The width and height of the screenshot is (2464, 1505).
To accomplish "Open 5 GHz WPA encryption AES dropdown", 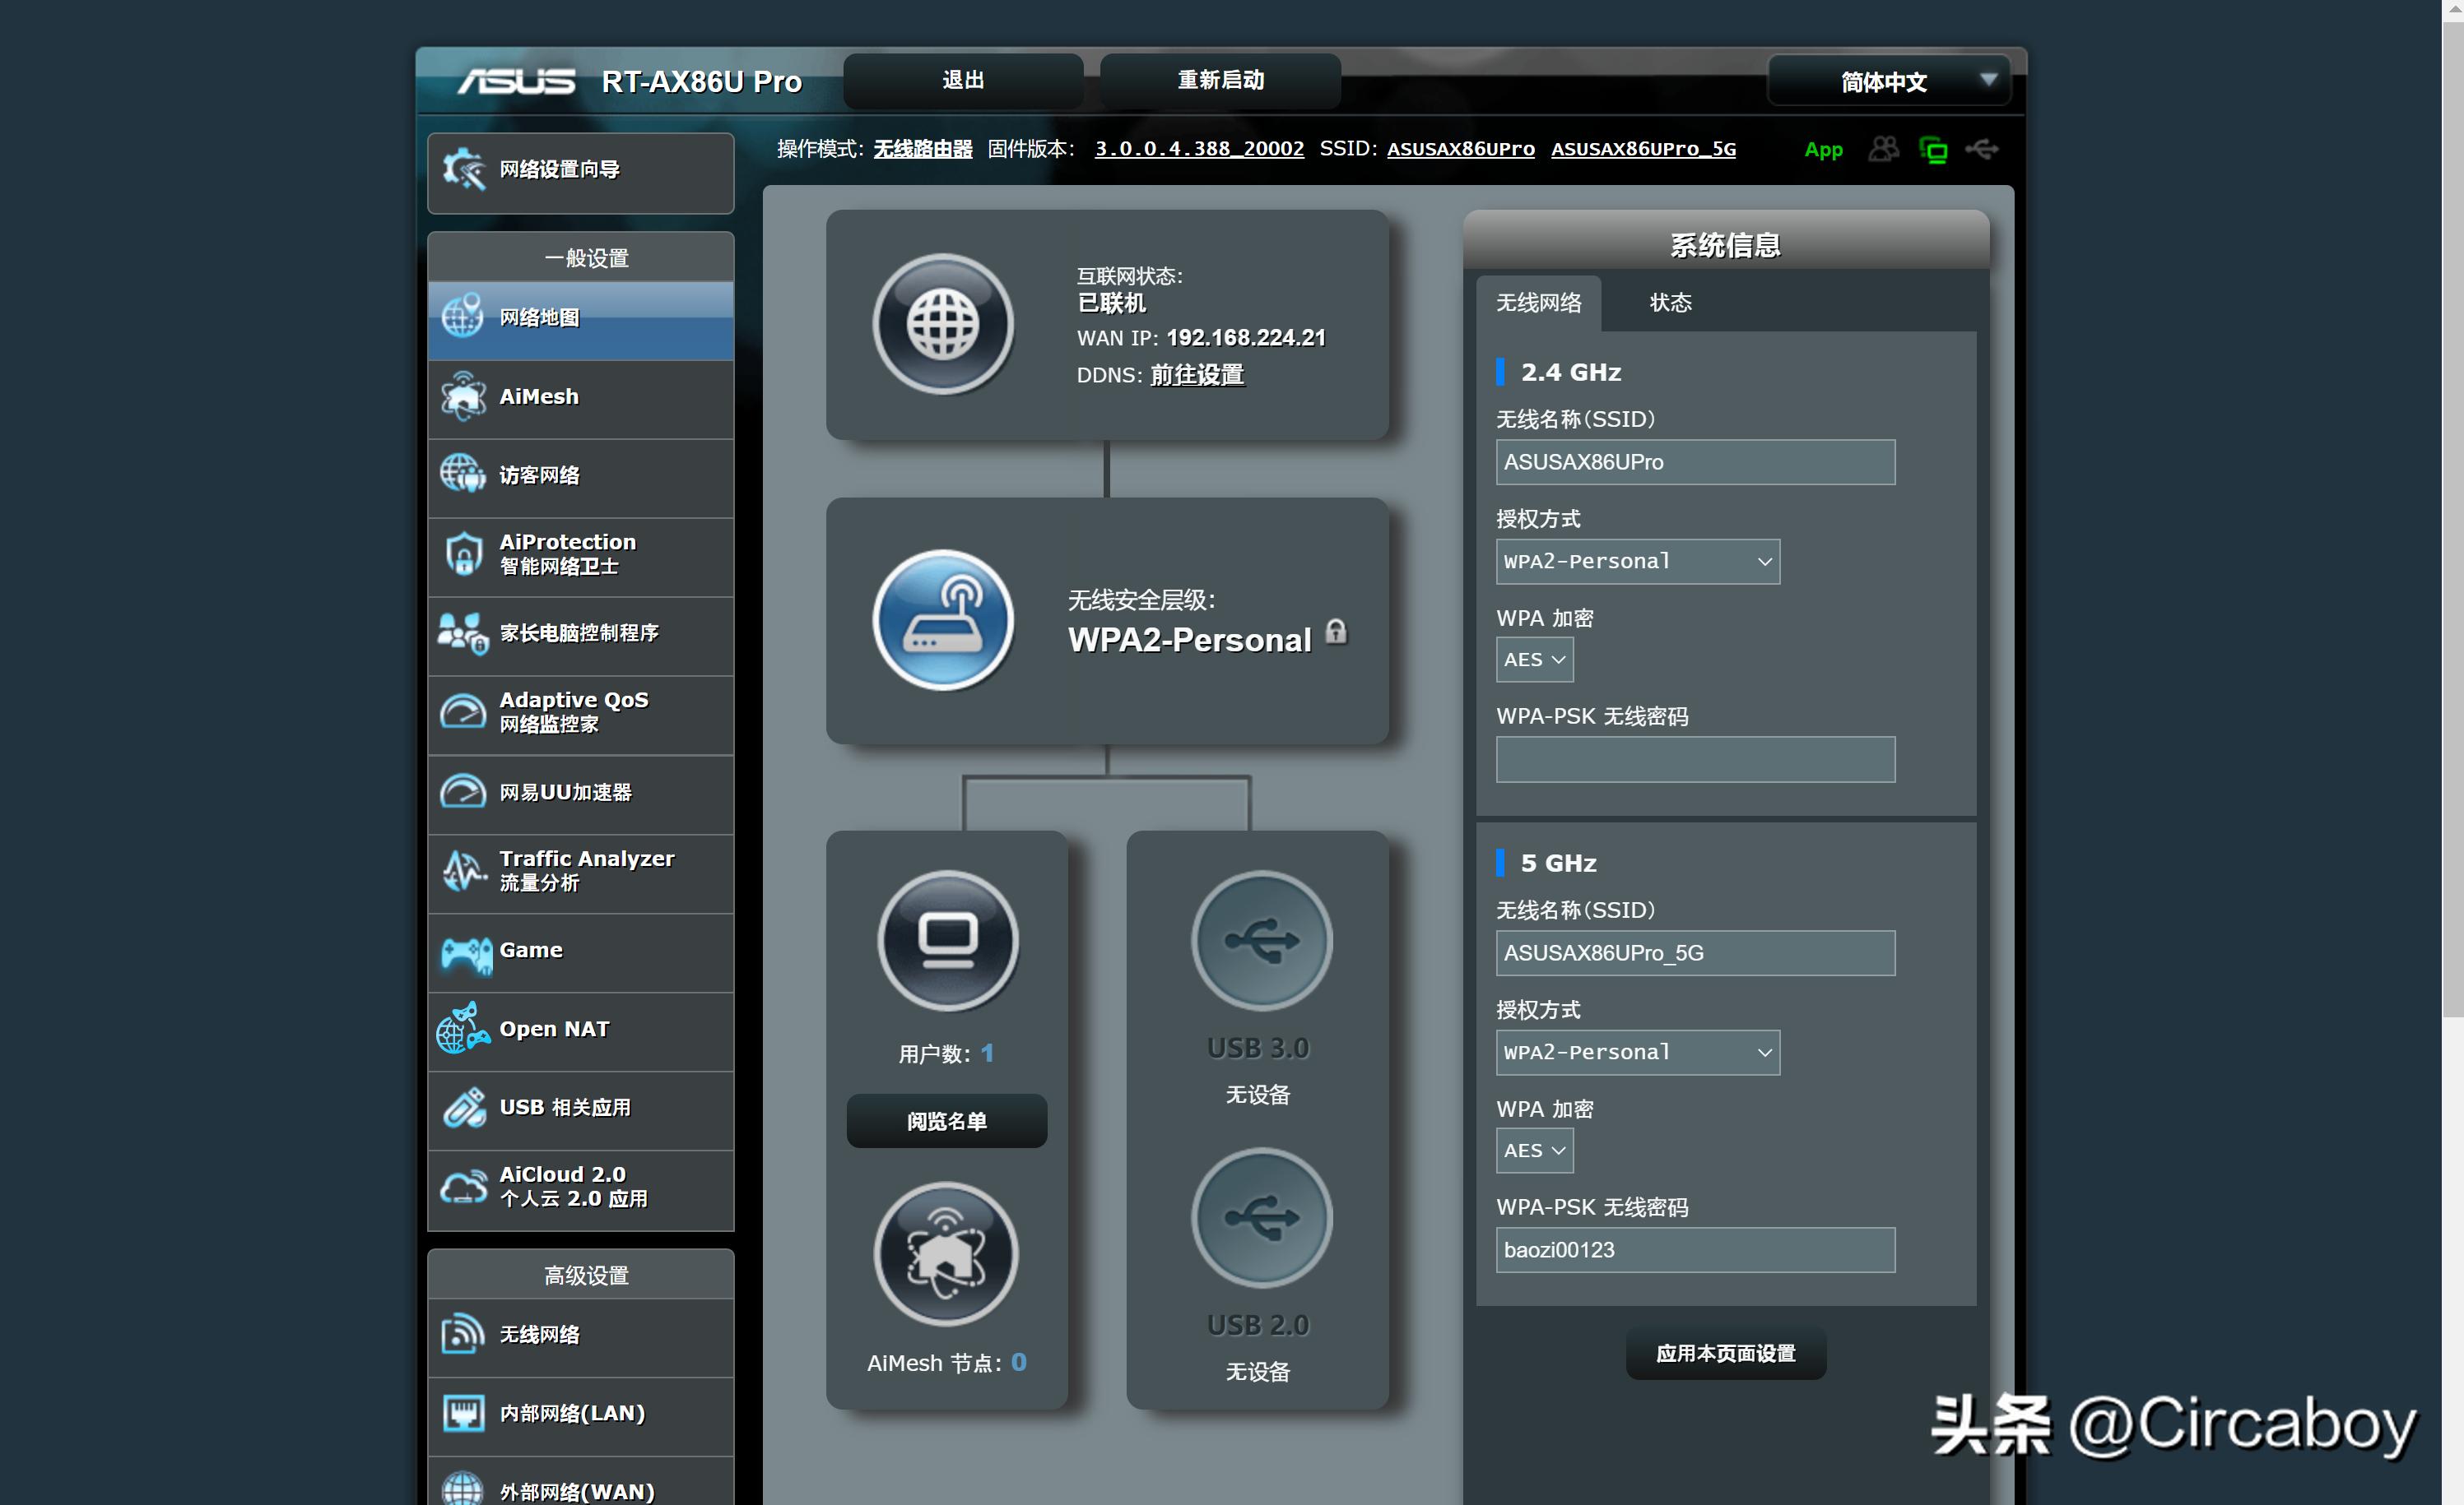I will point(1533,1151).
